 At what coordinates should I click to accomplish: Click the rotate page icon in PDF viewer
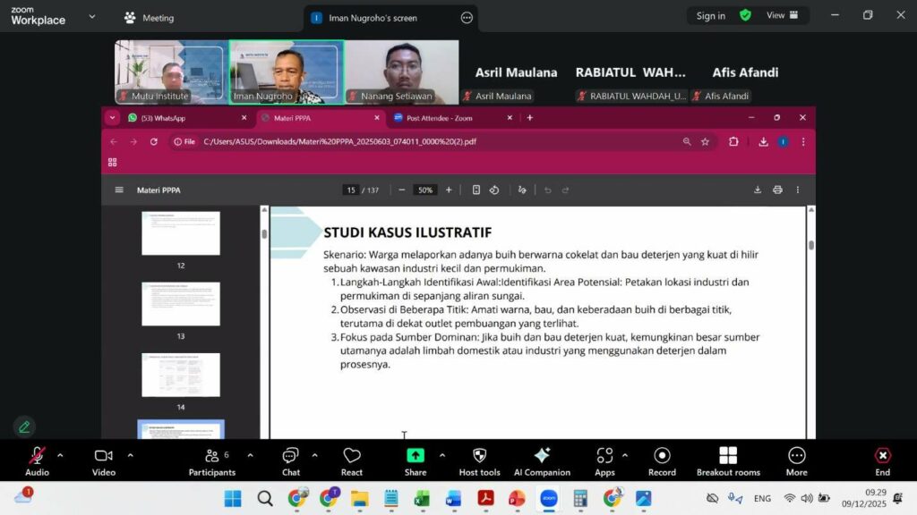494,190
